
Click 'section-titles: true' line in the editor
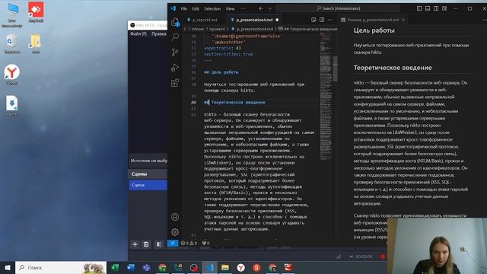(x=228, y=54)
